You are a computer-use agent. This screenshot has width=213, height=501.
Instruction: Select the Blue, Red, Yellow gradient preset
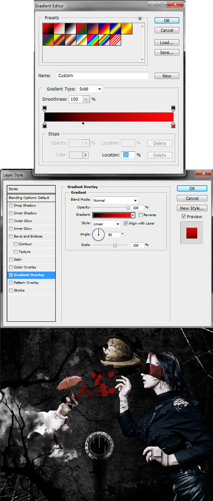pyautogui.click(x=104, y=28)
